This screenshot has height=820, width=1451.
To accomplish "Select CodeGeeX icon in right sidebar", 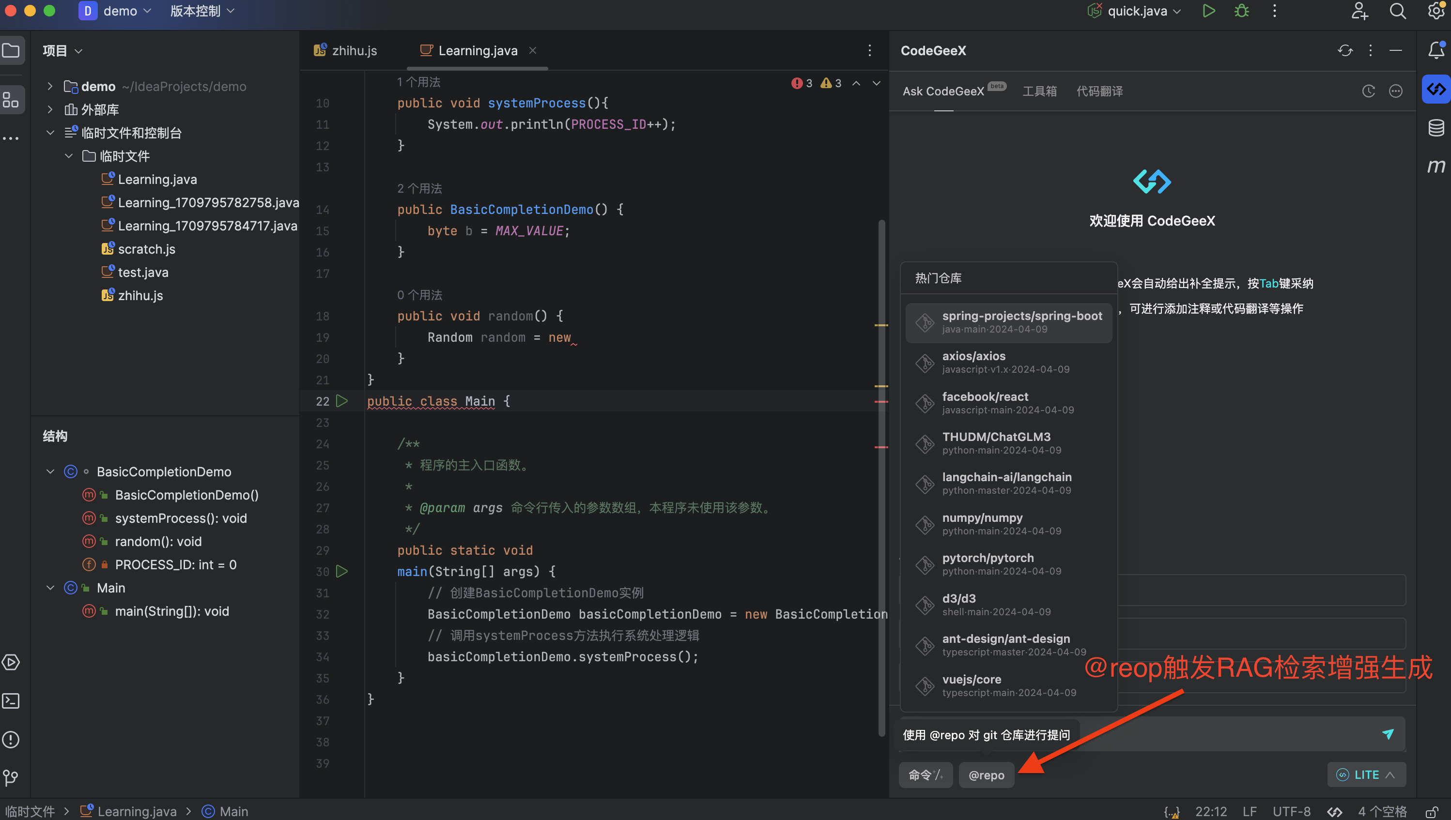I will [1436, 89].
